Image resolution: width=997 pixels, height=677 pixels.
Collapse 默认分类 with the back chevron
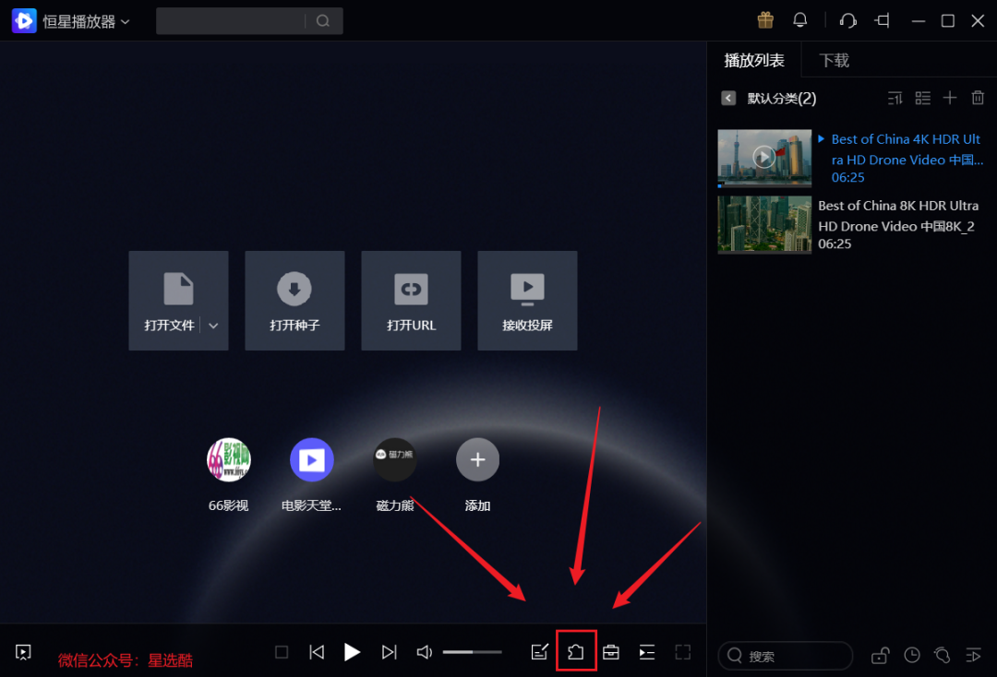728,97
